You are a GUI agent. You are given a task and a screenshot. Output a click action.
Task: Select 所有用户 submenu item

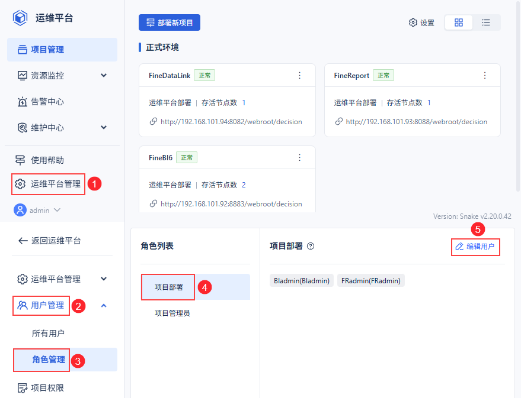point(48,334)
